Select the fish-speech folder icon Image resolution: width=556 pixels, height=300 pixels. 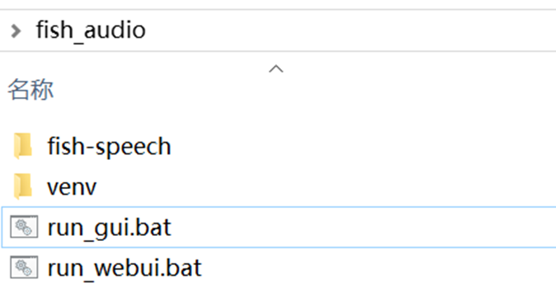(23, 146)
